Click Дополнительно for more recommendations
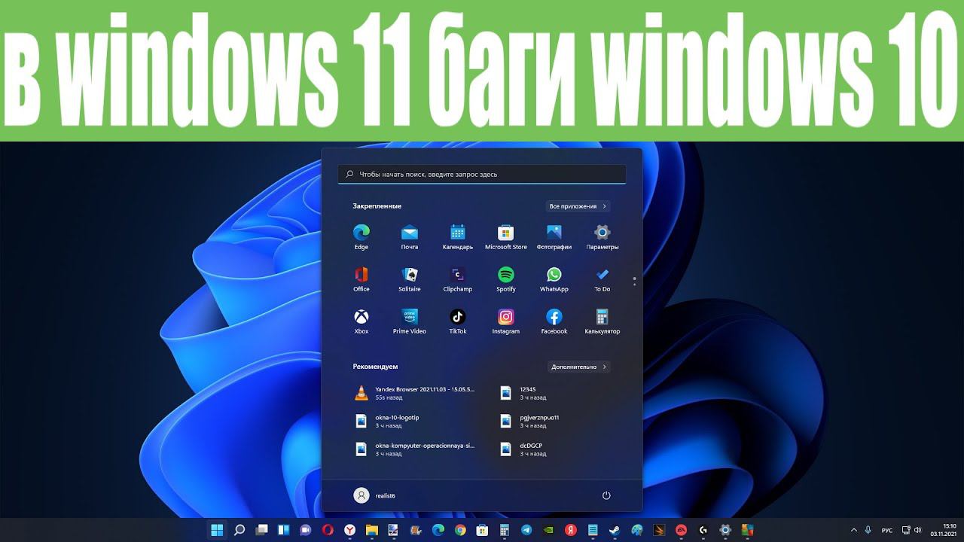Screen dimensions: 964x542 coord(578,367)
